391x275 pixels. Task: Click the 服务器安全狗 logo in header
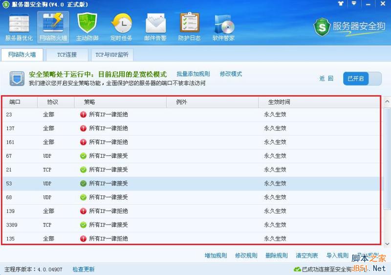349,27
